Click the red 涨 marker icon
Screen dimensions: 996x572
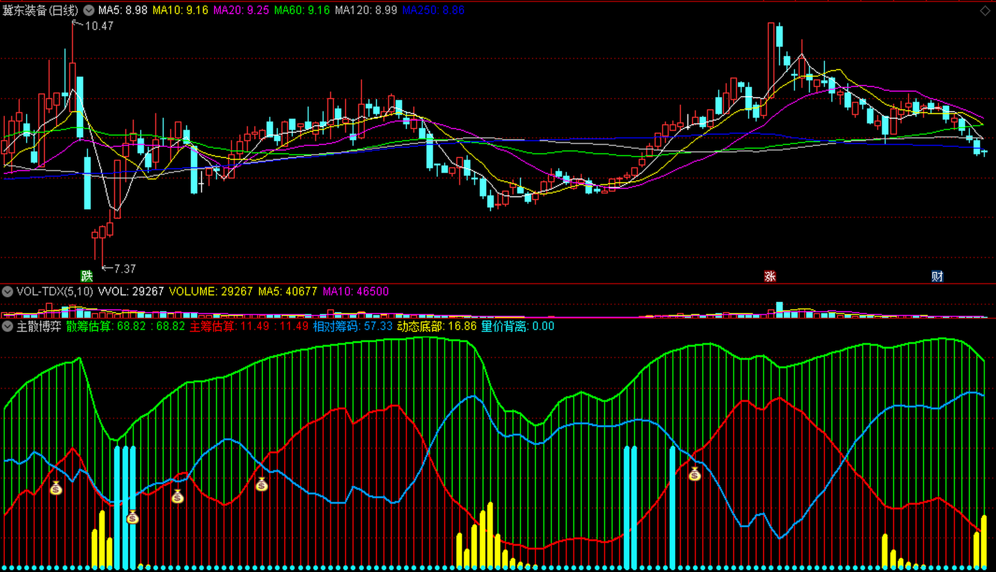[x=770, y=276]
